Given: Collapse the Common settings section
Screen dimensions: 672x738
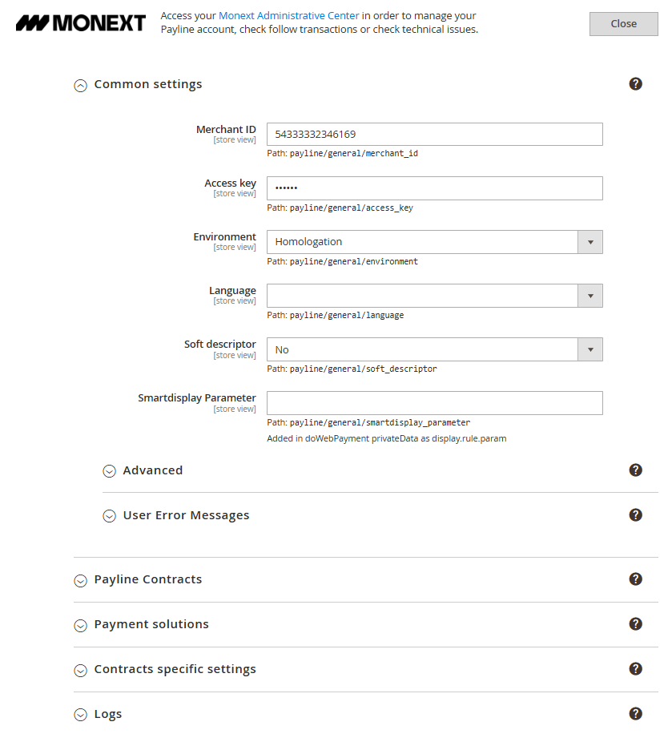Looking at the screenshot, I should pos(147,85).
